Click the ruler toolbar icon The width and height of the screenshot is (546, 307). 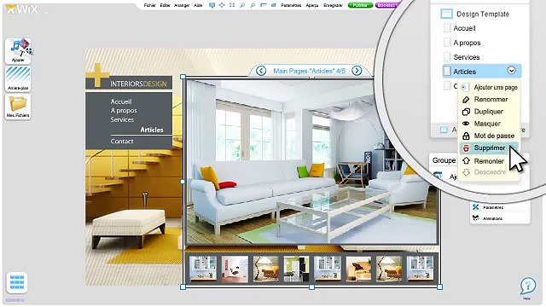click(264, 5)
